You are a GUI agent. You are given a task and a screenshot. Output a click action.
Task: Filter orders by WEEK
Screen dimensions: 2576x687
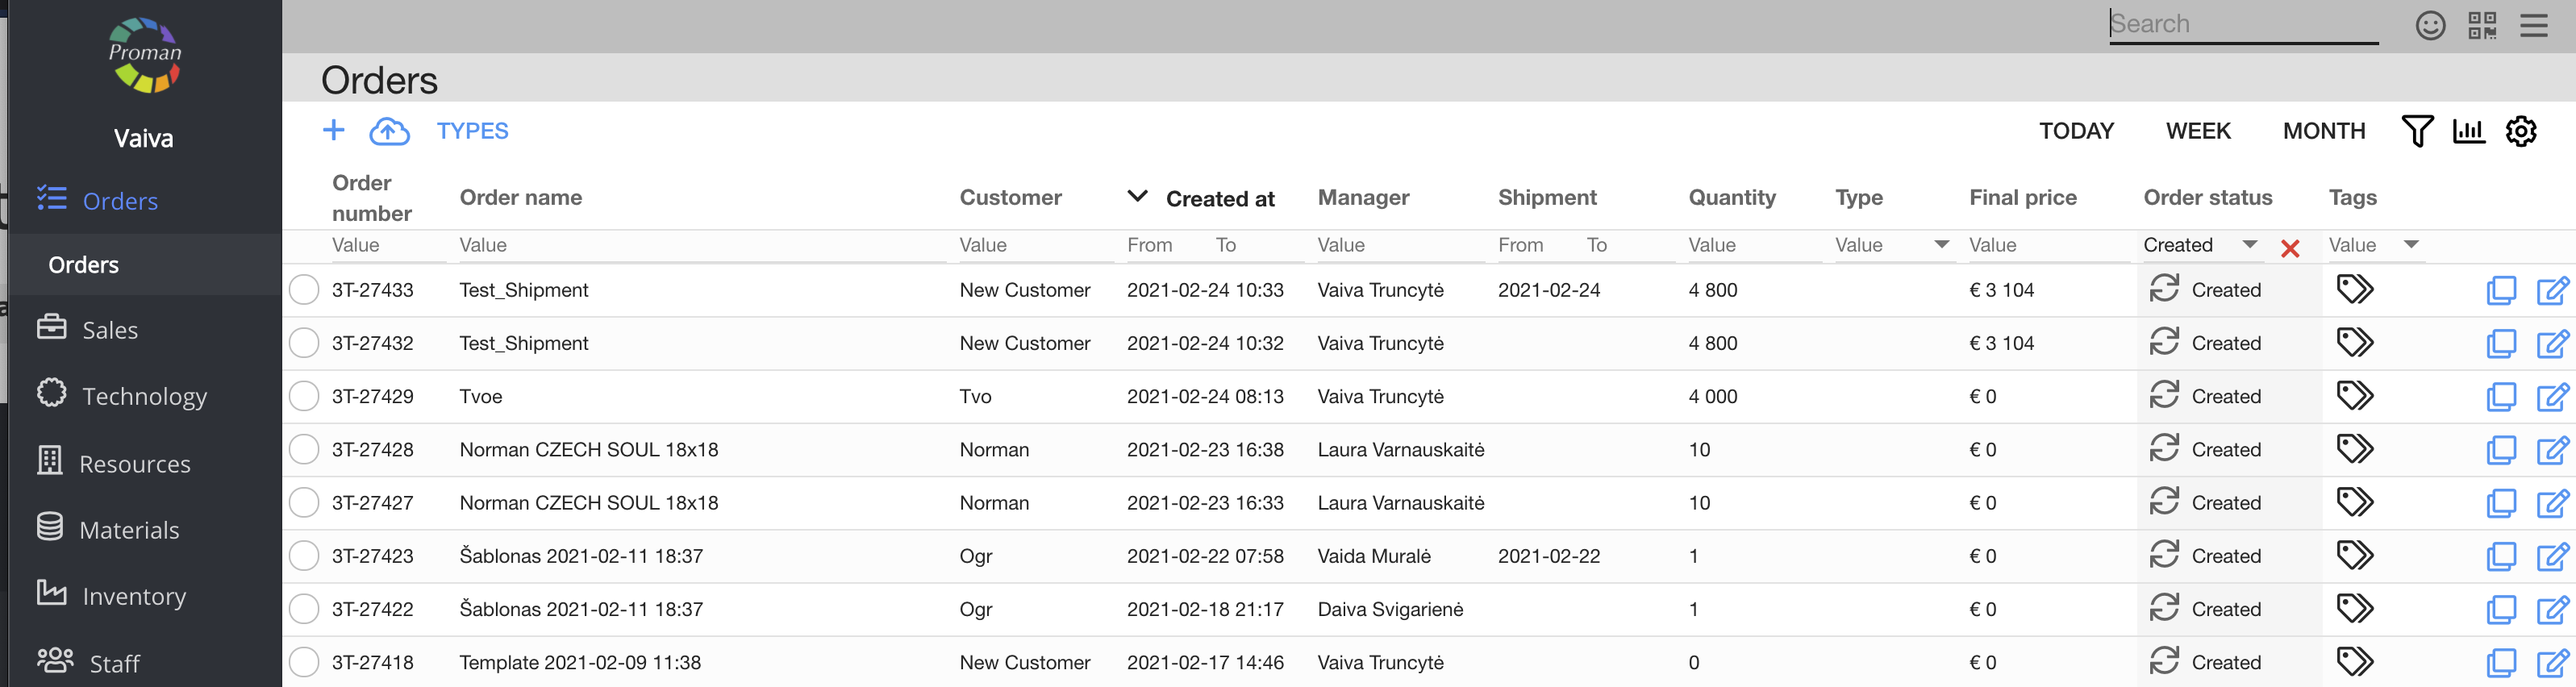(2197, 131)
